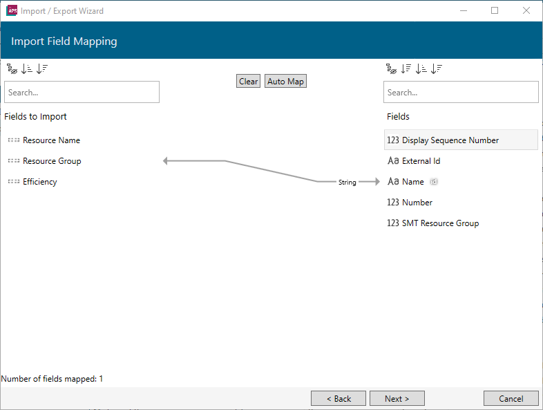This screenshot has height=410, width=543.
Task: Focus the left Fields to Import search box
Action: click(x=82, y=92)
